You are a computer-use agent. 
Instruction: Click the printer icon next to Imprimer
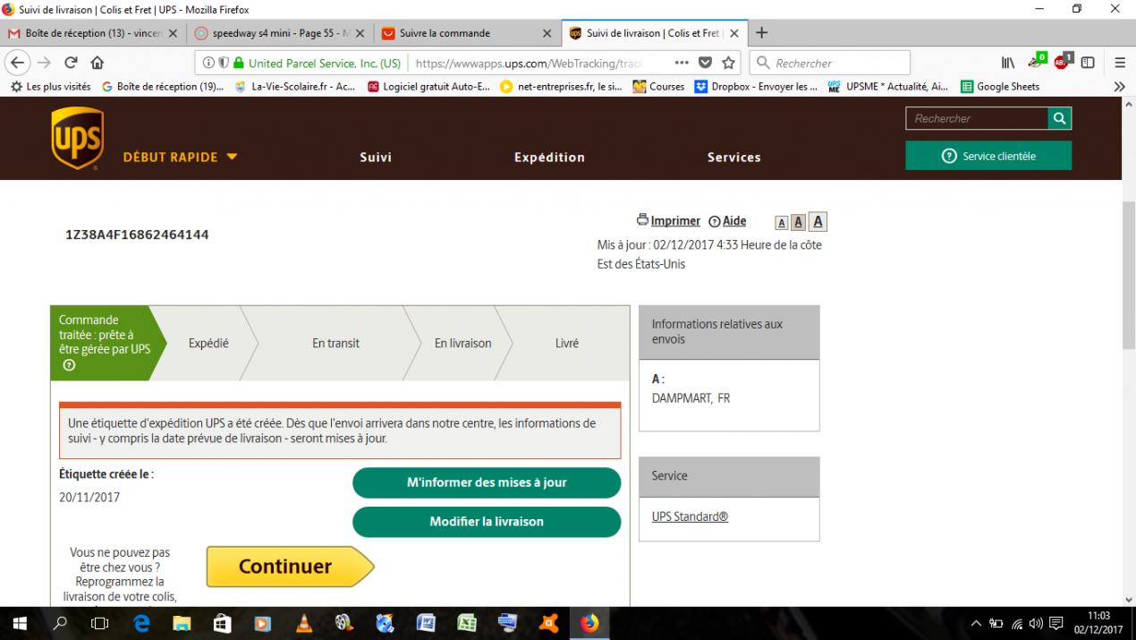pyautogui.click(x=642, y=220)
